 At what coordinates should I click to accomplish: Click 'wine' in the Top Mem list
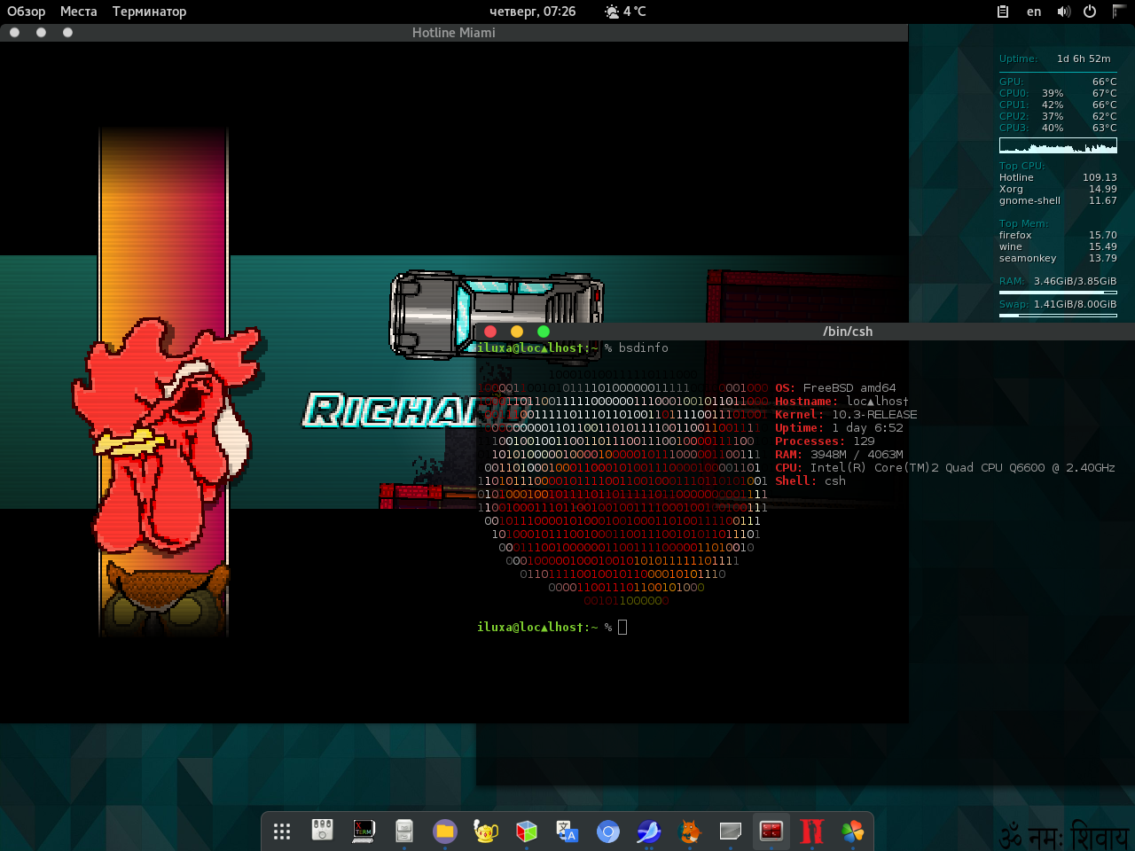pyautogui.click(x=1011, y=246)
